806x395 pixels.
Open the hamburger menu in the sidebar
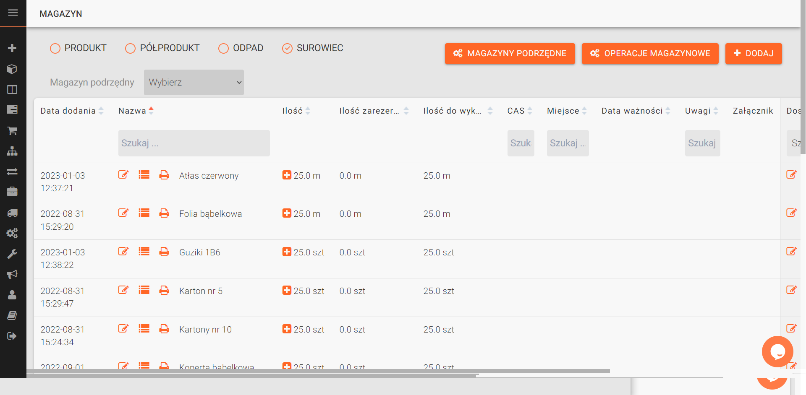point(13,13)
